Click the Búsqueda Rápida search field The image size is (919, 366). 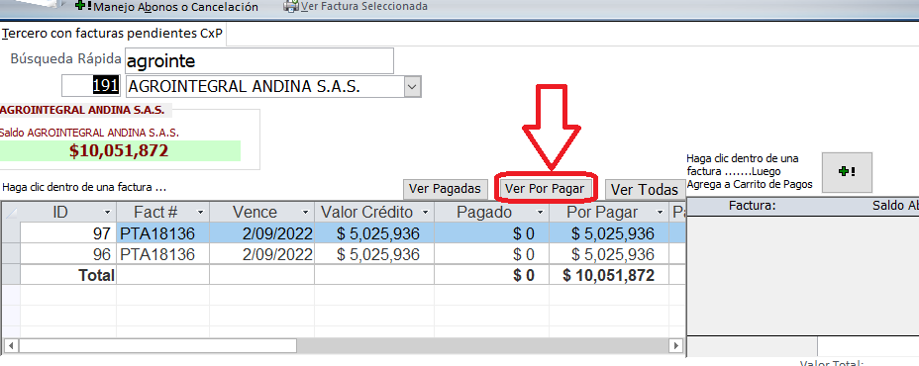(x=258, y=61)
